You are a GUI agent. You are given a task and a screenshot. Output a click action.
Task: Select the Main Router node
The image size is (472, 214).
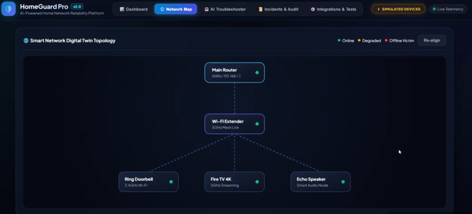234,73
